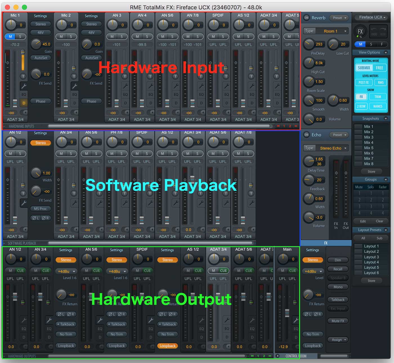Screen dimensions: 394x363
Task: Select Layout 4 preset
Action: [371, 262]
